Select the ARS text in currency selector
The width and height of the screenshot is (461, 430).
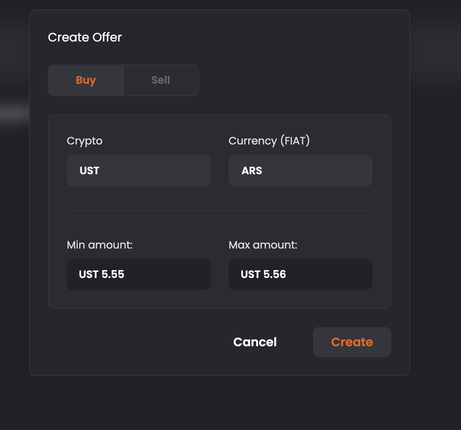(x=252, y=170)
